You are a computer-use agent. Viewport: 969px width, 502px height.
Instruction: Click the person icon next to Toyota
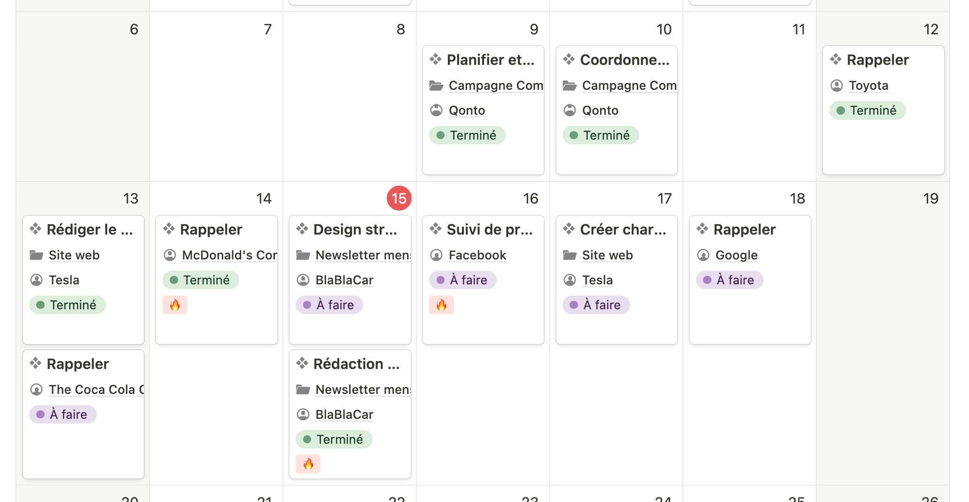point(836,86)
